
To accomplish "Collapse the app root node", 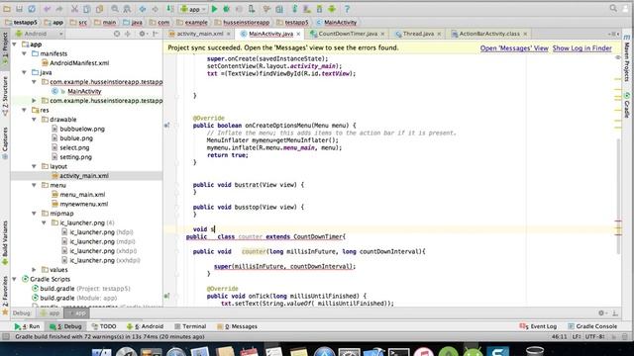I will click(x=15, y=44).
